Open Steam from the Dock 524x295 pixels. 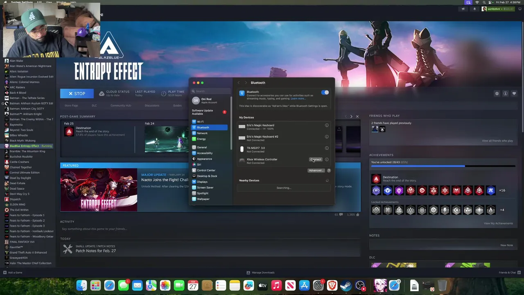tap(346, 285)
